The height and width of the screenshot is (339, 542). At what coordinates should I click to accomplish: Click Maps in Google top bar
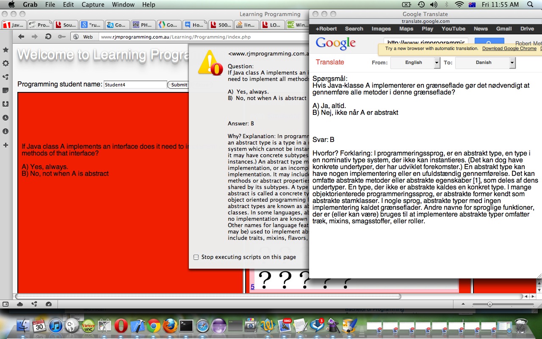pos(406,29)
